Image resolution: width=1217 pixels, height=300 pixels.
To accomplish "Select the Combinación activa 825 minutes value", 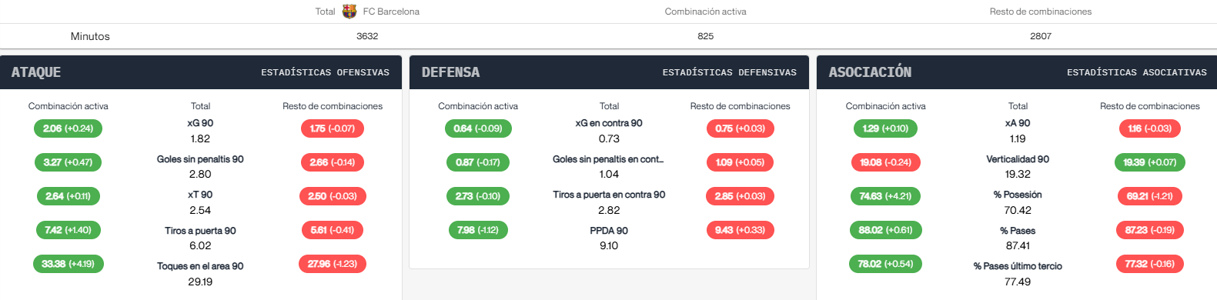I will pos(706,36).
